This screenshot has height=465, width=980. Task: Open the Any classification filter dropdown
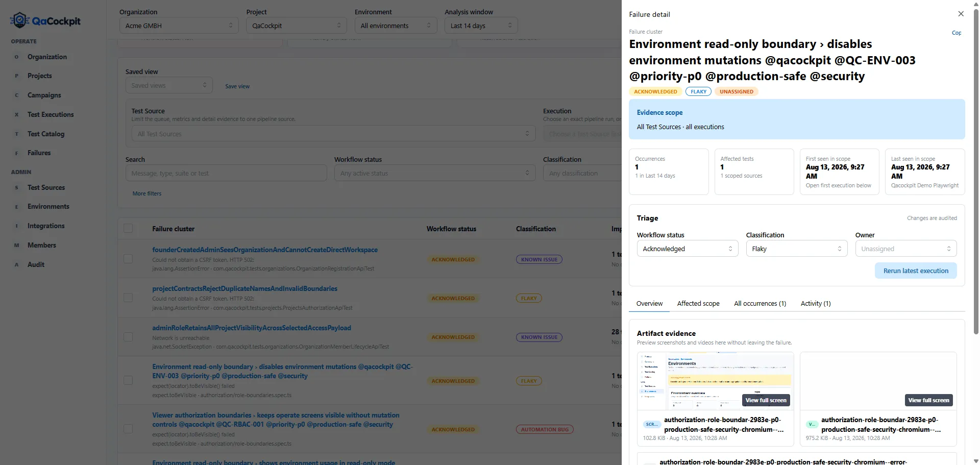582,173
